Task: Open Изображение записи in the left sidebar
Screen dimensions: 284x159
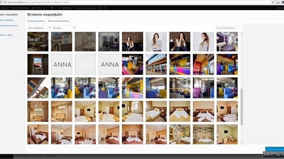Action: coord(9,26)
